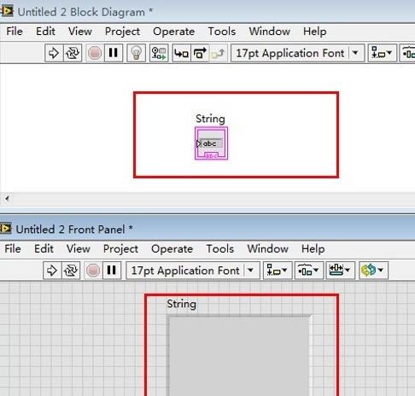The width and height of the screenshot is (415, 396).
Task: Click Abort Execution in Front Panel toolbar
Action: click(x=93, y=271)
